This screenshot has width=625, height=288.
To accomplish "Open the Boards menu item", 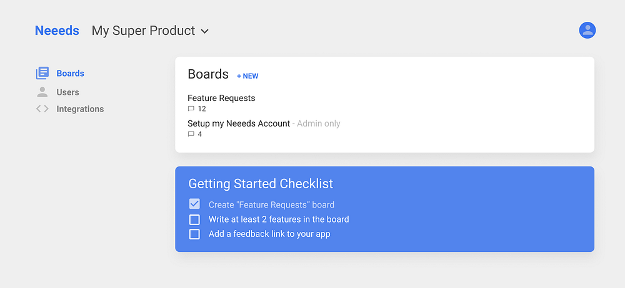I will 70,74.
